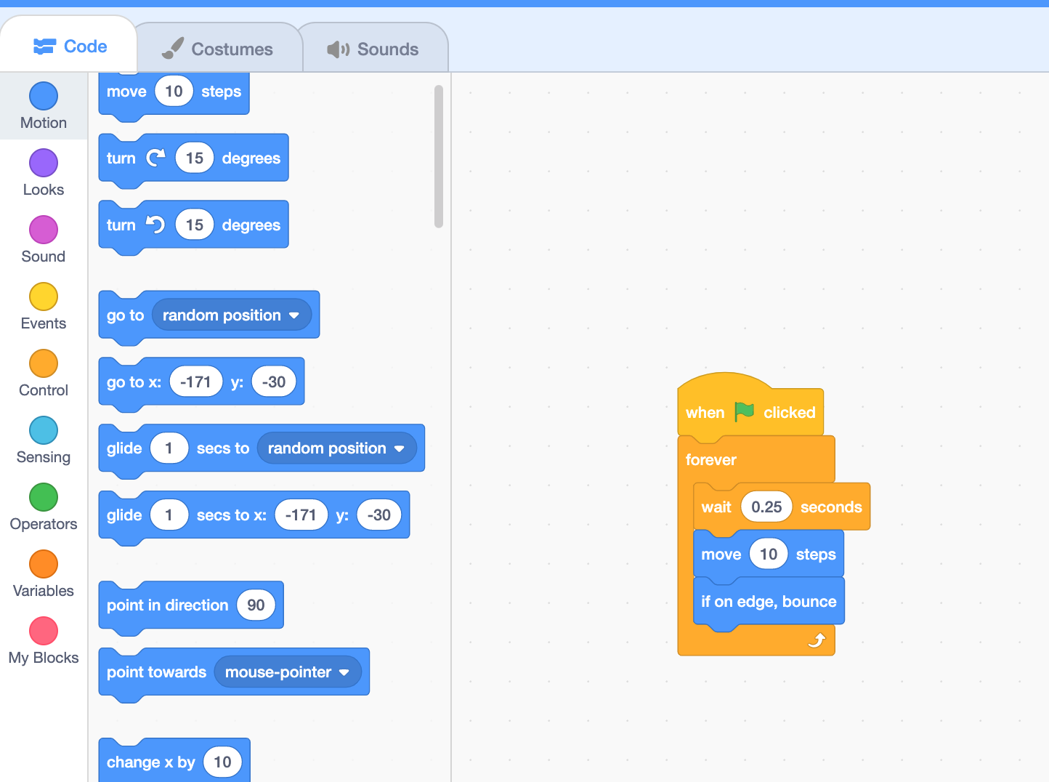Click the palette move steps value 10
1049x782 pixels.
pyautogui.click(x=174, y=91)
